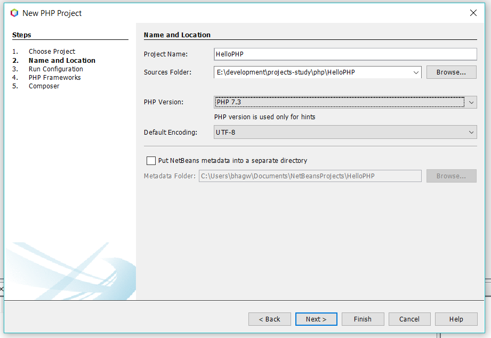Enable Put NetBeans metadata into a separate directory
Screen dimensions: 491x338
pos(151,161)
